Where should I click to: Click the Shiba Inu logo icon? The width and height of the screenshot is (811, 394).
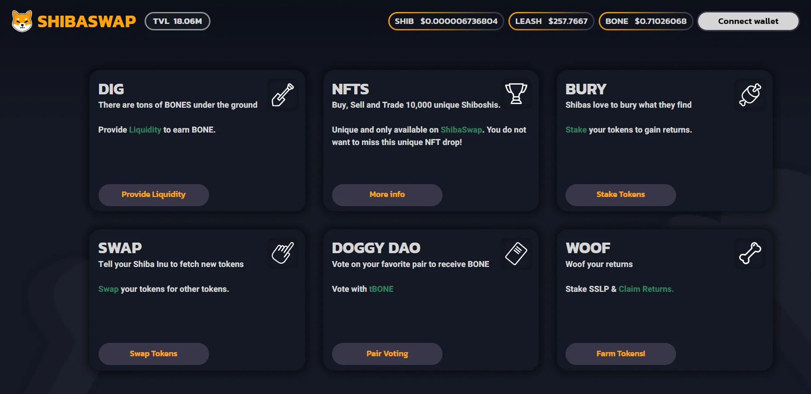(x=22, y=21)
